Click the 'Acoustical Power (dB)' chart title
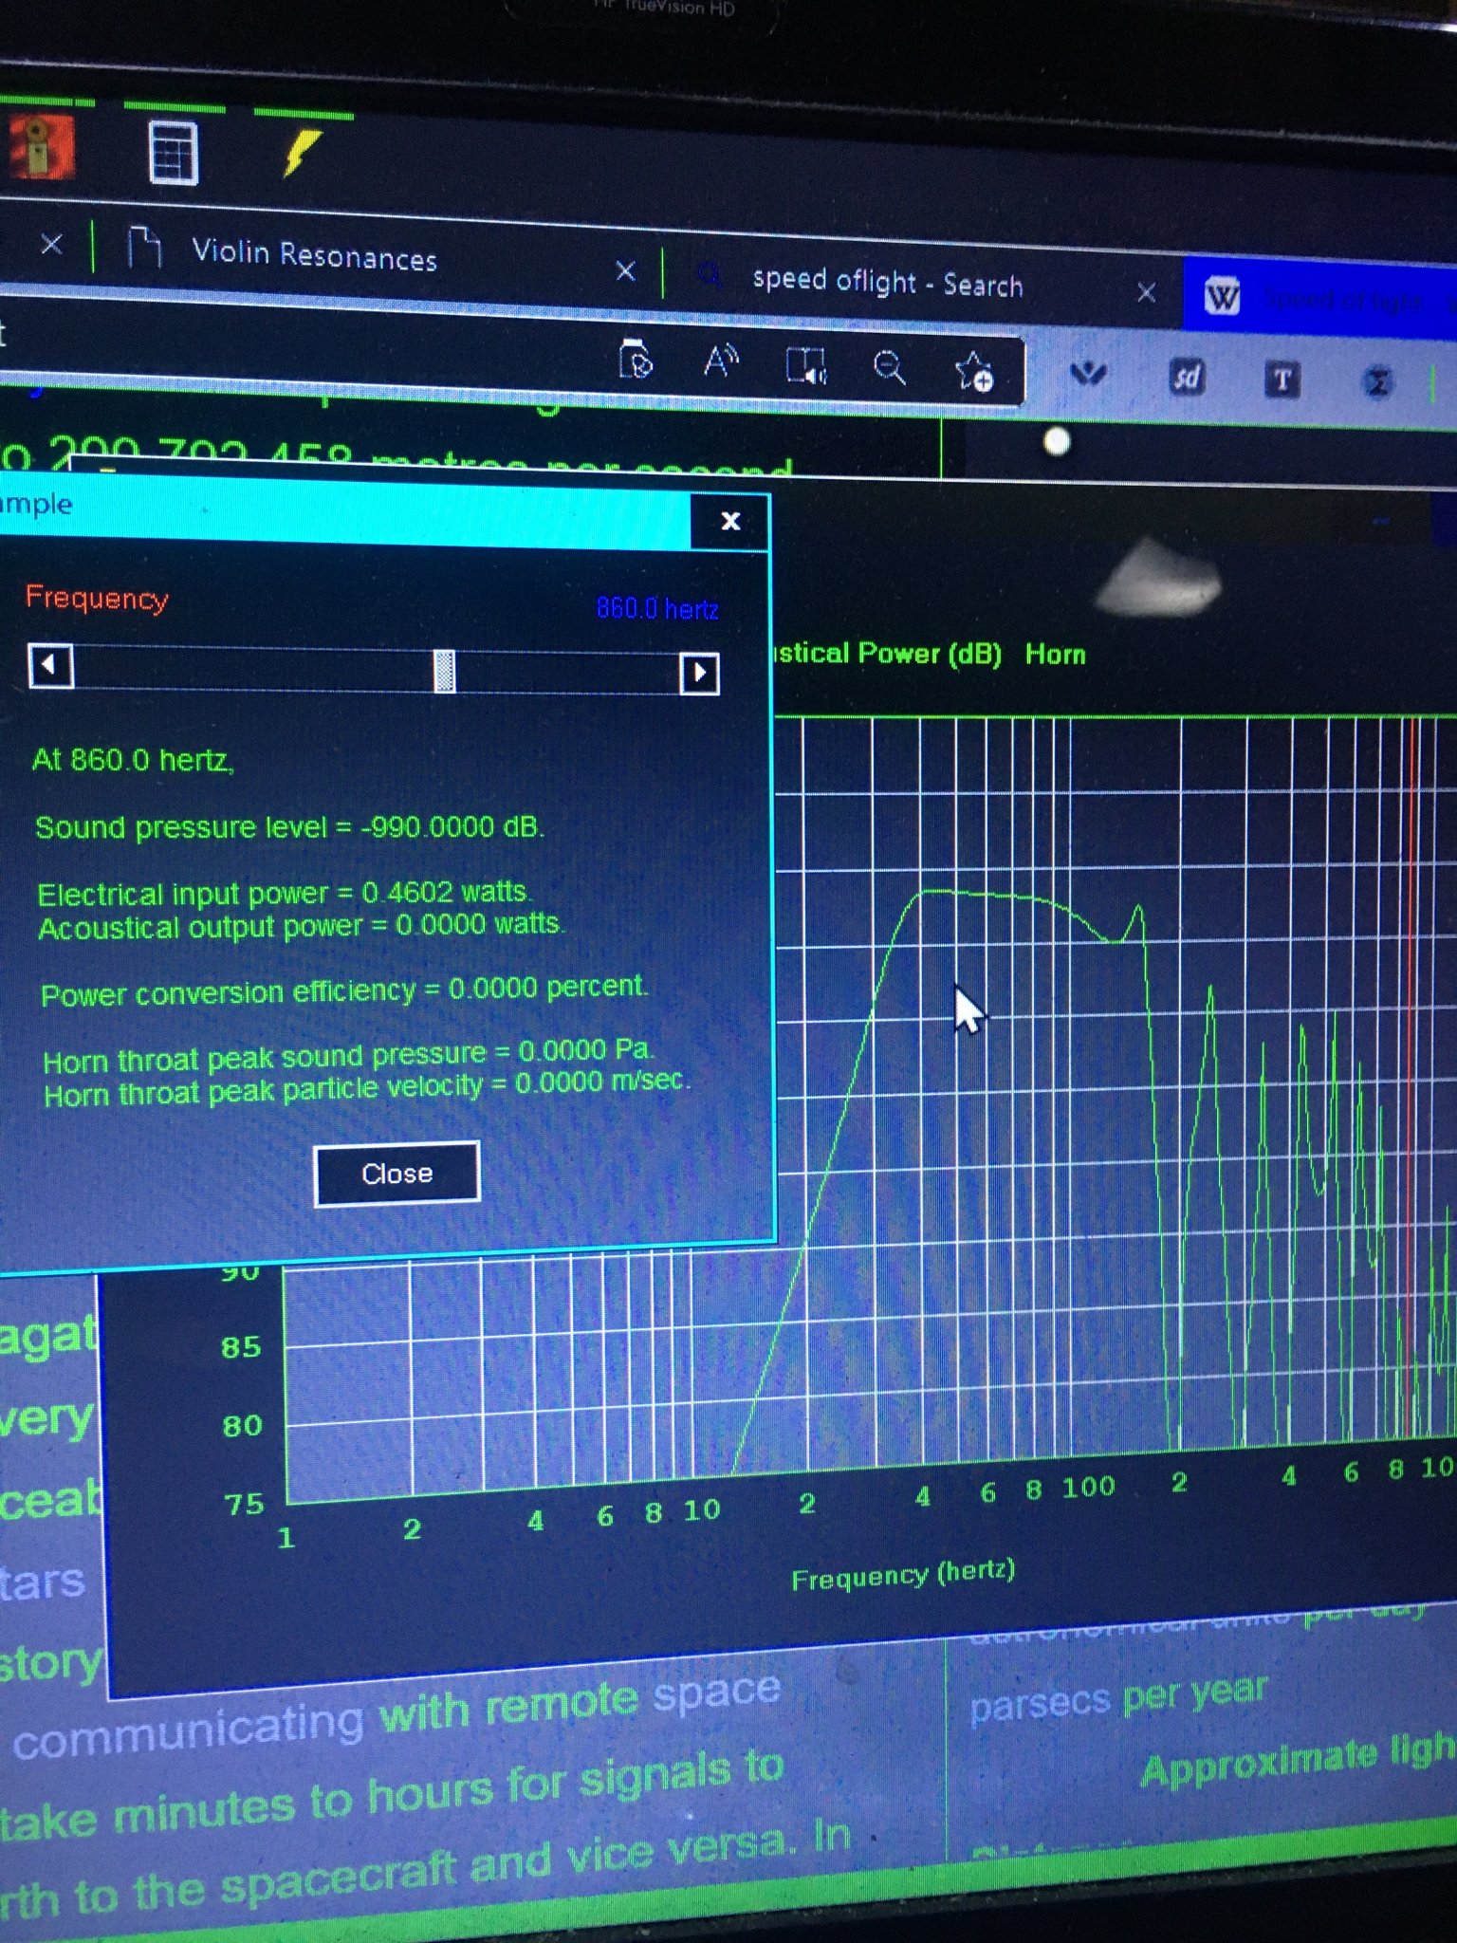Image resolution: width=1457 pixels, height=1943 pixels. [x=887, y=653]
